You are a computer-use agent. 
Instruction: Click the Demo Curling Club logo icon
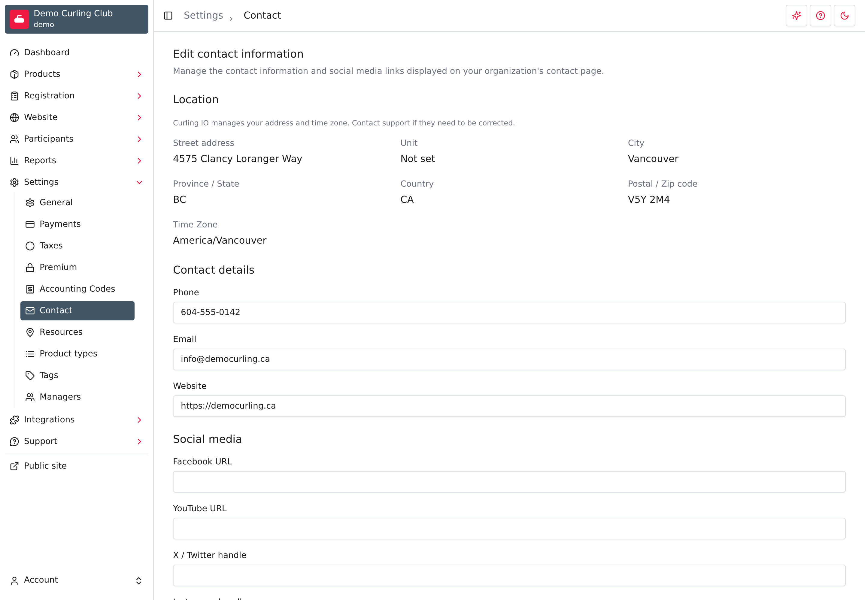pos(19,19)
